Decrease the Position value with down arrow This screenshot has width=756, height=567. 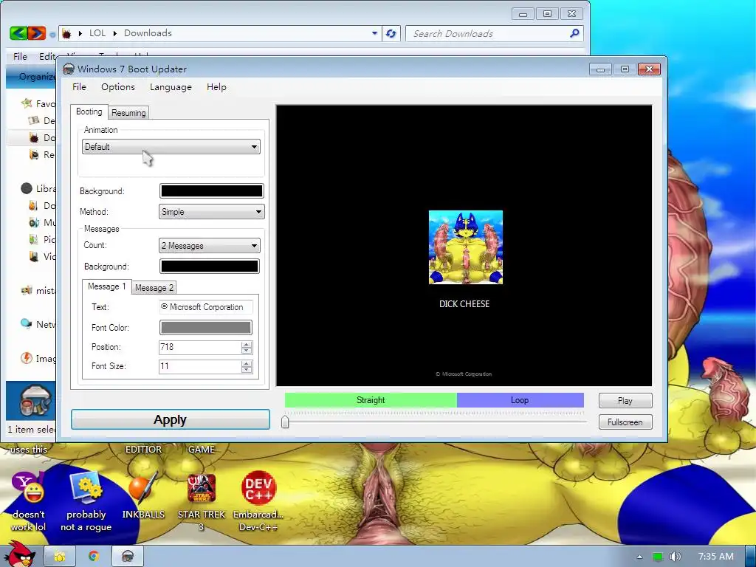(247, 351)
